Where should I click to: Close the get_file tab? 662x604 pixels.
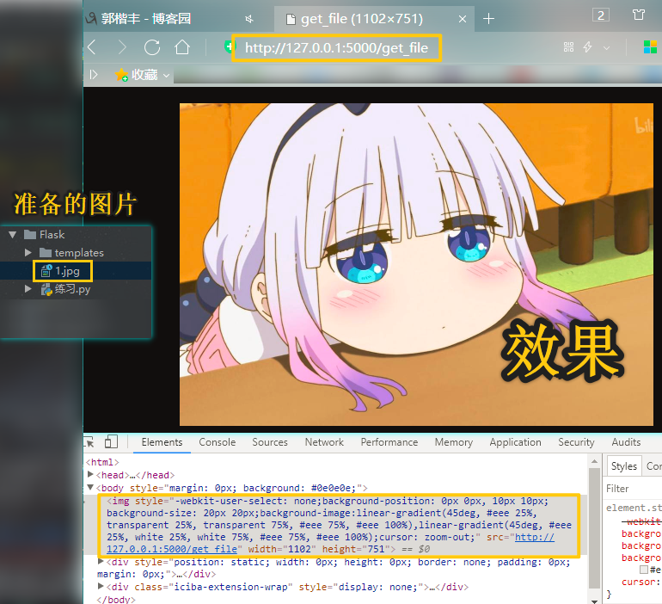pos(463,19)
